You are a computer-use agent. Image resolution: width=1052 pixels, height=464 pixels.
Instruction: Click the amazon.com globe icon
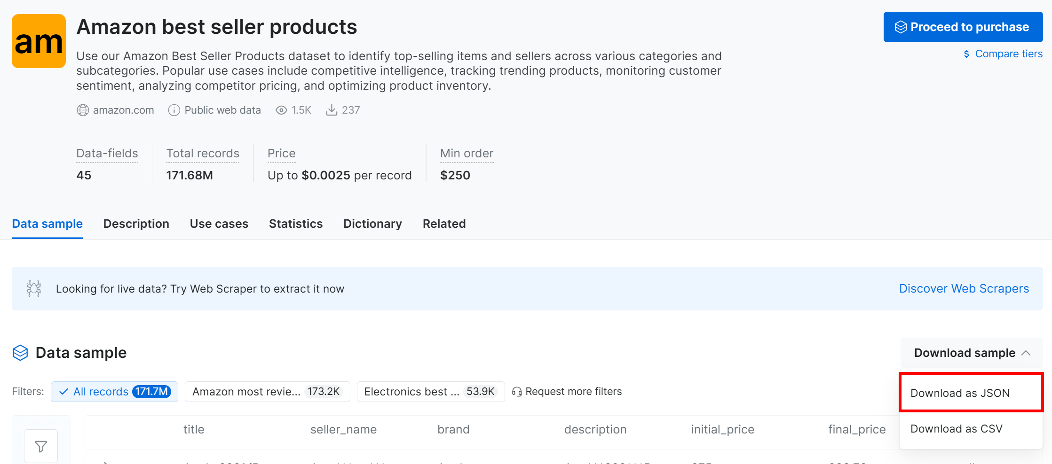coord(83,110)
